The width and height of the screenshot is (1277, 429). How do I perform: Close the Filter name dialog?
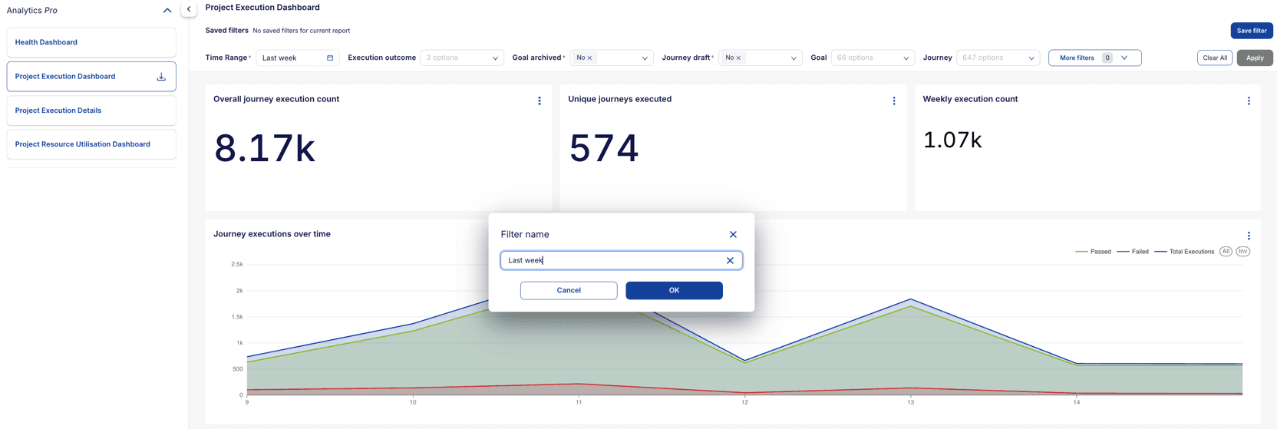point(733,235)
